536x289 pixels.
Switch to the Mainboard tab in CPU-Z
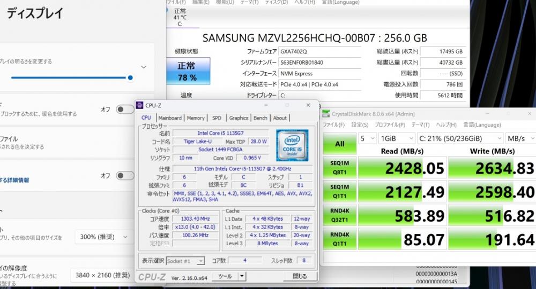(x=170, y=118)
